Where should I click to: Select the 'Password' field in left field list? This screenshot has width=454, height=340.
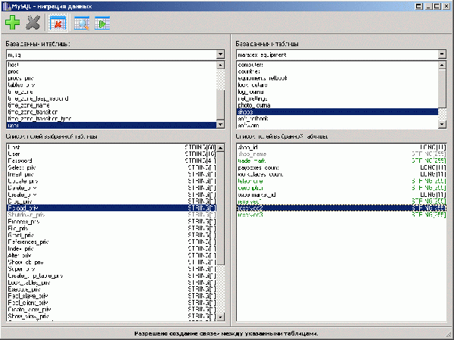pyautogui.click(x=20, y=161)
